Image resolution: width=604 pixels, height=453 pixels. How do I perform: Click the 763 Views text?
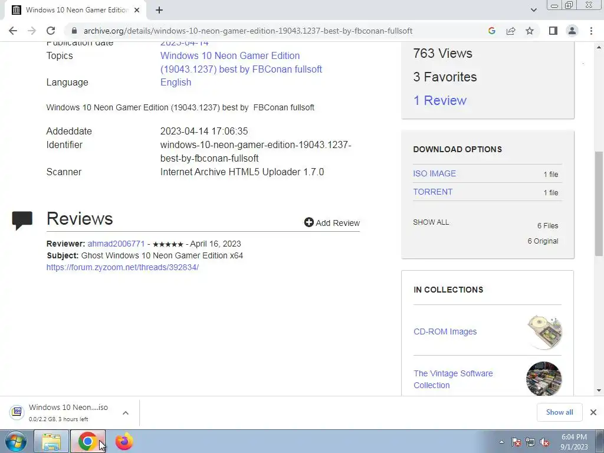(x=442, y=54)
